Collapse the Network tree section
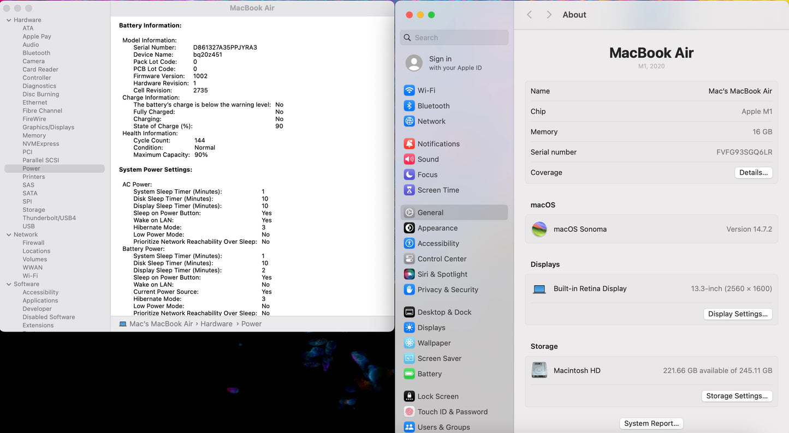Image resolution: width=789 pixels, height=433 pixels. tap(9, 235)
